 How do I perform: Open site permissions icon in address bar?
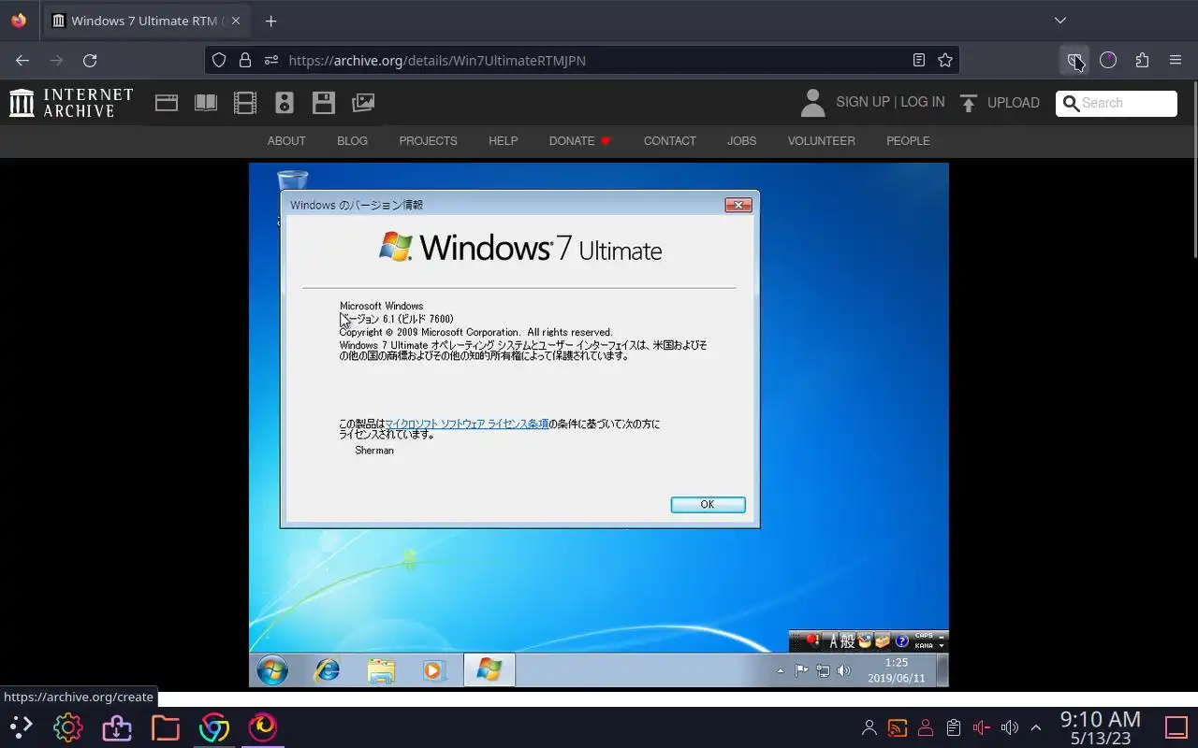pos(271,60)
